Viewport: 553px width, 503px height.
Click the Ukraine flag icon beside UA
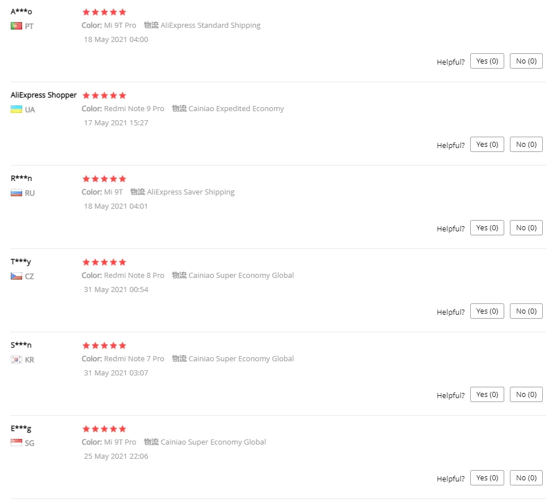[16, 109]
